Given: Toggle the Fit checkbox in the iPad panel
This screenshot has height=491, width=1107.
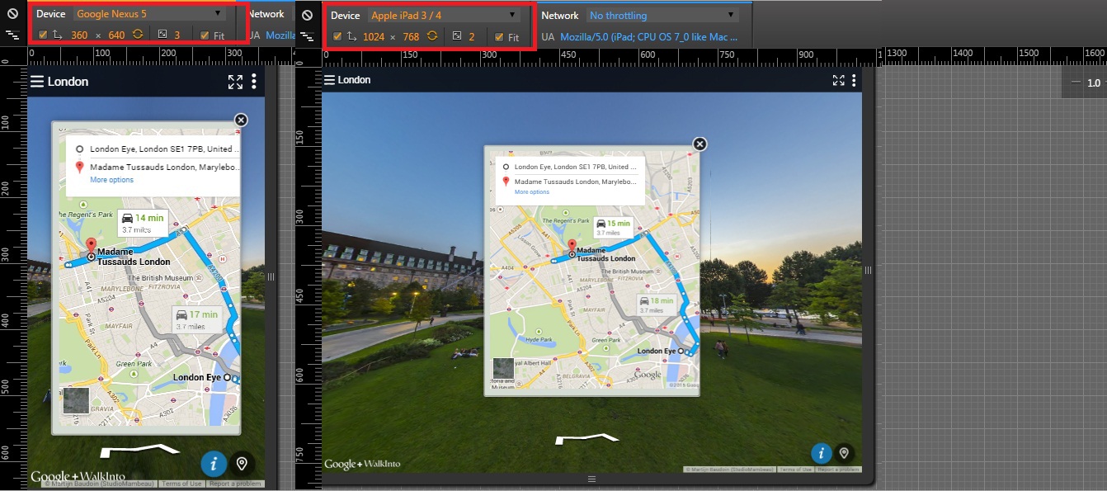Looking at the screenshot, I should click(499, 37).
